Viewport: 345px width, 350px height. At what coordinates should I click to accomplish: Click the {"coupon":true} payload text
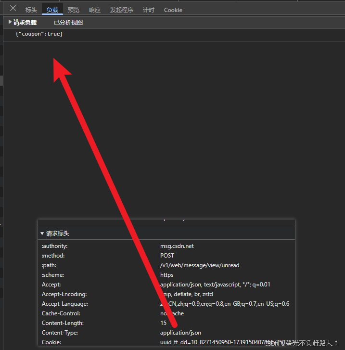[39, 34]
